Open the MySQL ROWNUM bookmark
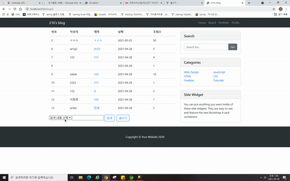The height and width of the screenshot is (181, 290). 132,14
